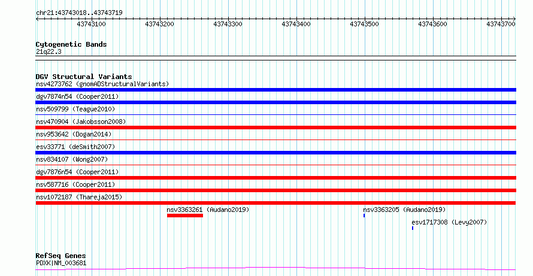Click the thin blue nsv509799 line

click(x=275, y=115)
